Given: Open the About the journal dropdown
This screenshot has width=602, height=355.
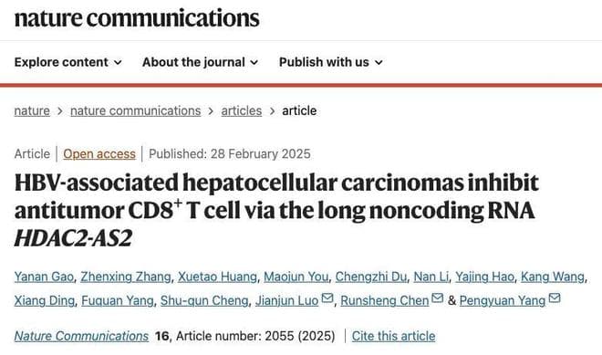Looking at the screenshot, I should pyautogui.click(x=200, y=62).
